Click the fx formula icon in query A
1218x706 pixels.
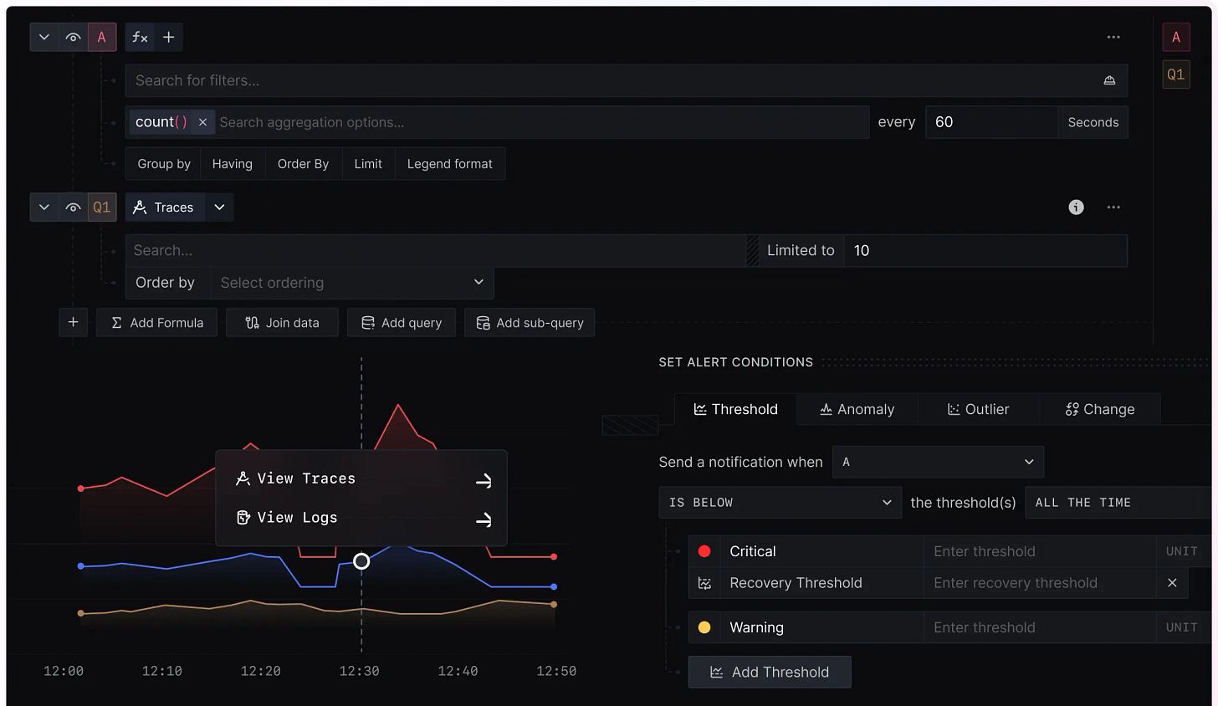(140, 37)
